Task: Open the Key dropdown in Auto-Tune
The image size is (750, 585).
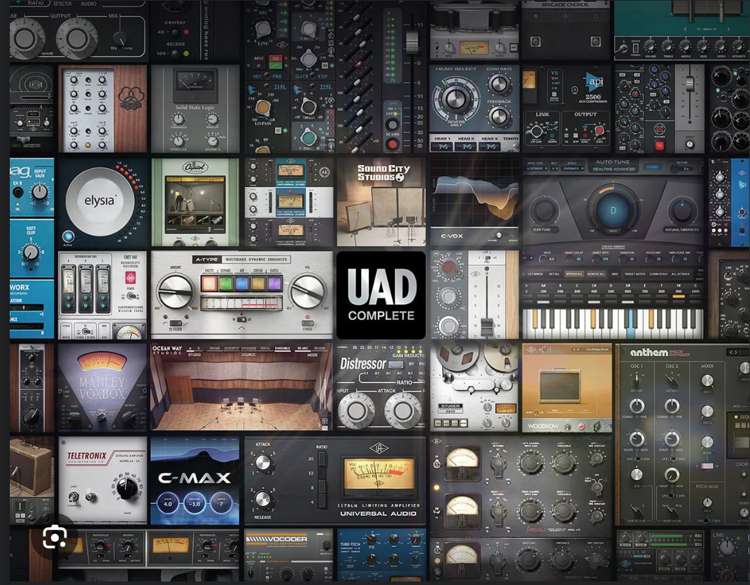Action: click(x=553, y=168)
